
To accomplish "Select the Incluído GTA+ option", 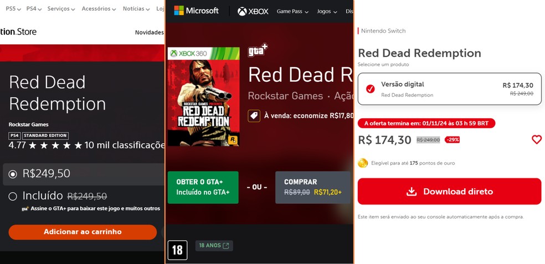I will click(13, 196).
